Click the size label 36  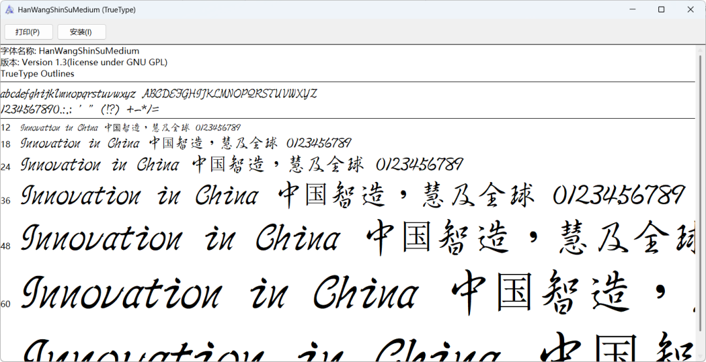pos(5,200)
